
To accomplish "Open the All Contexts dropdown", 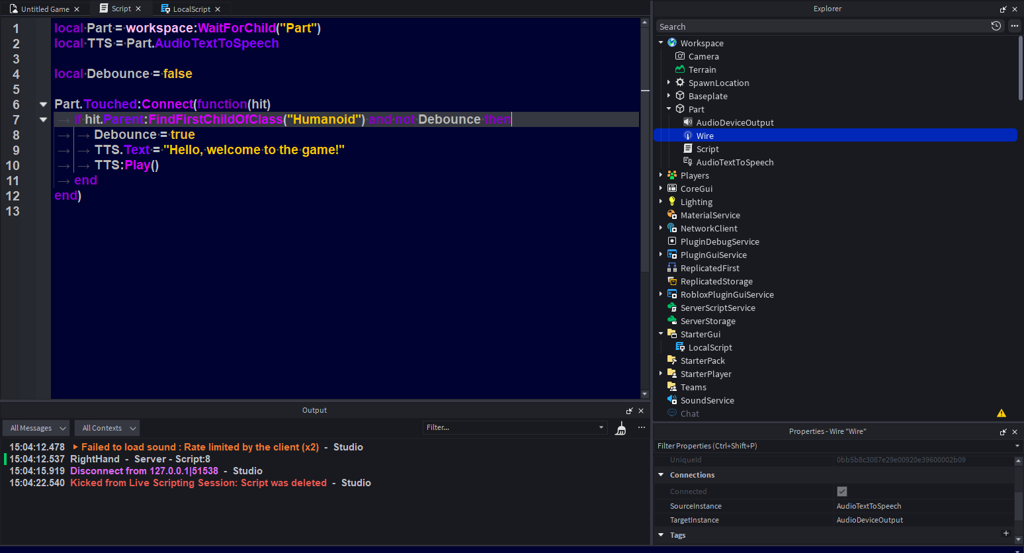I will coord(107,428).
